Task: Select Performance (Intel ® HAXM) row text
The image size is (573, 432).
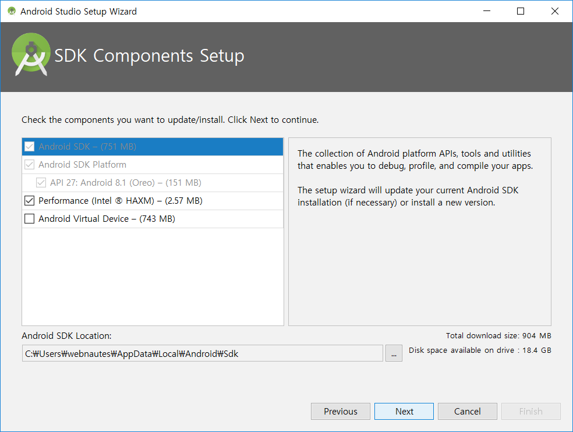Action: (120, 201)
